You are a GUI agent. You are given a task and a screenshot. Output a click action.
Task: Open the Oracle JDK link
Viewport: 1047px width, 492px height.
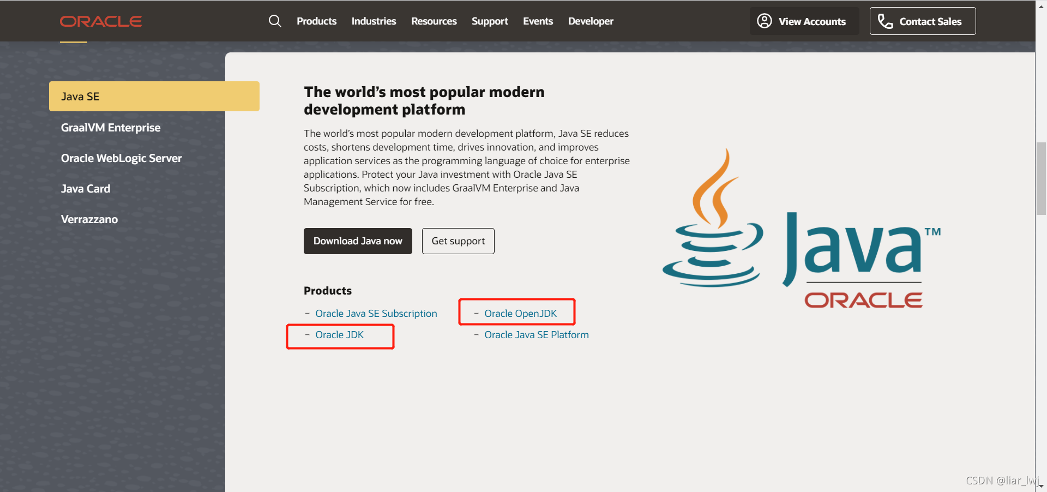[339, 335]
